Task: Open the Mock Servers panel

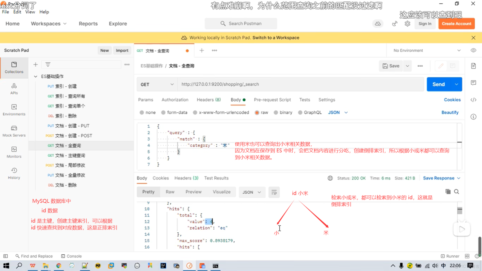Action: 14,131
